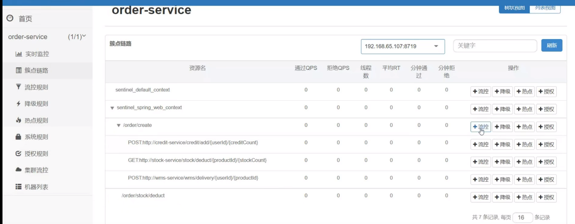575x224 pixels.
Task: Add 降级 rule for sentinel_default_context
Action: [503, 92]
